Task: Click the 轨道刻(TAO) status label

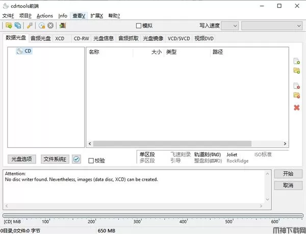Action: coord(208,155)
